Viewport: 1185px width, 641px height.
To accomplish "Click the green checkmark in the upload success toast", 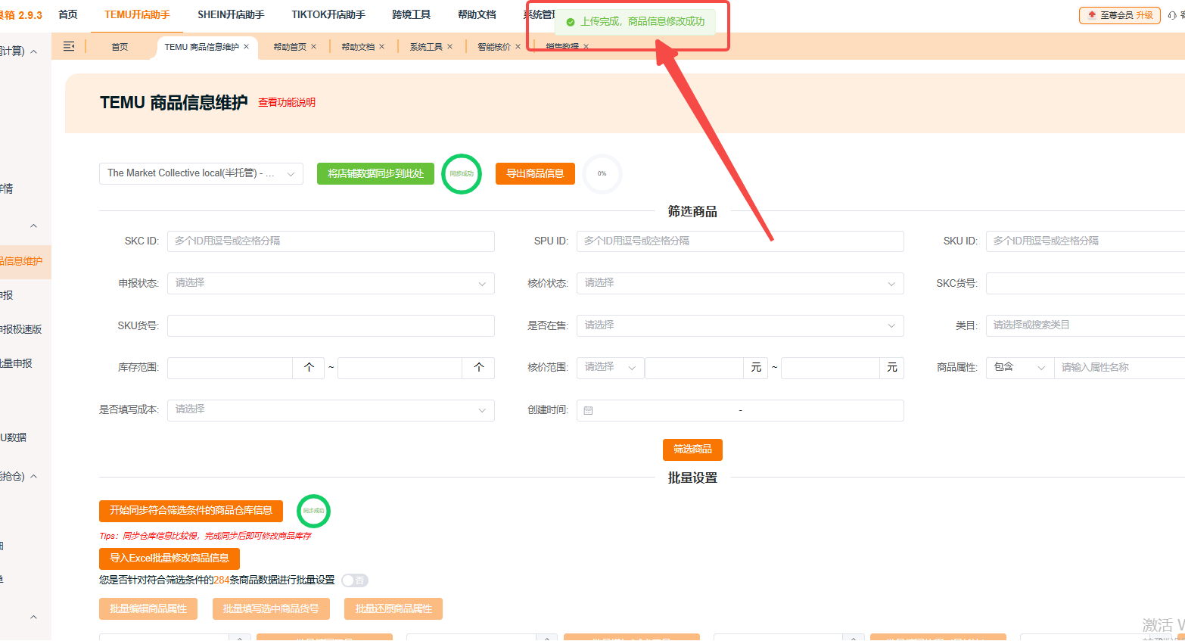I will point(571,22).
